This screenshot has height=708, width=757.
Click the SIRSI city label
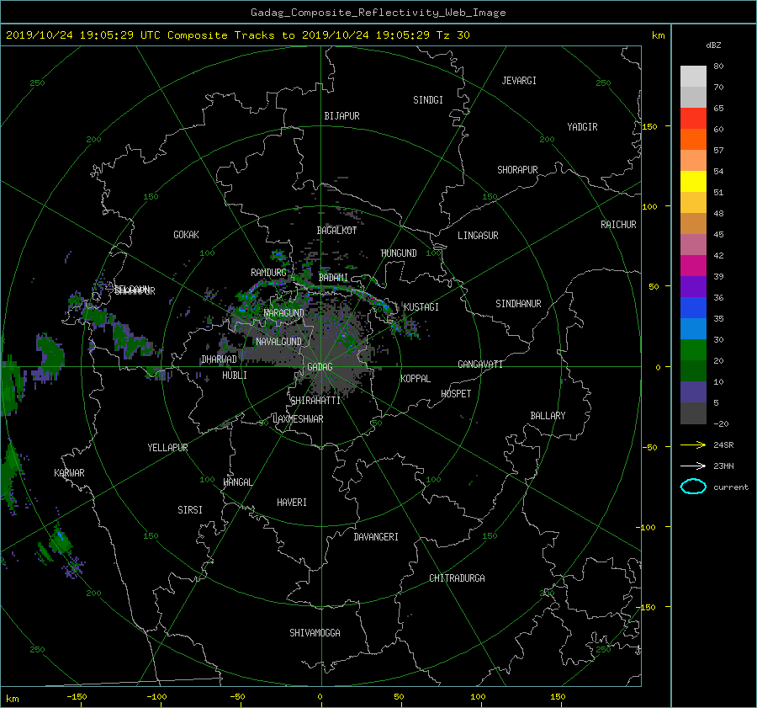[190, 510]
